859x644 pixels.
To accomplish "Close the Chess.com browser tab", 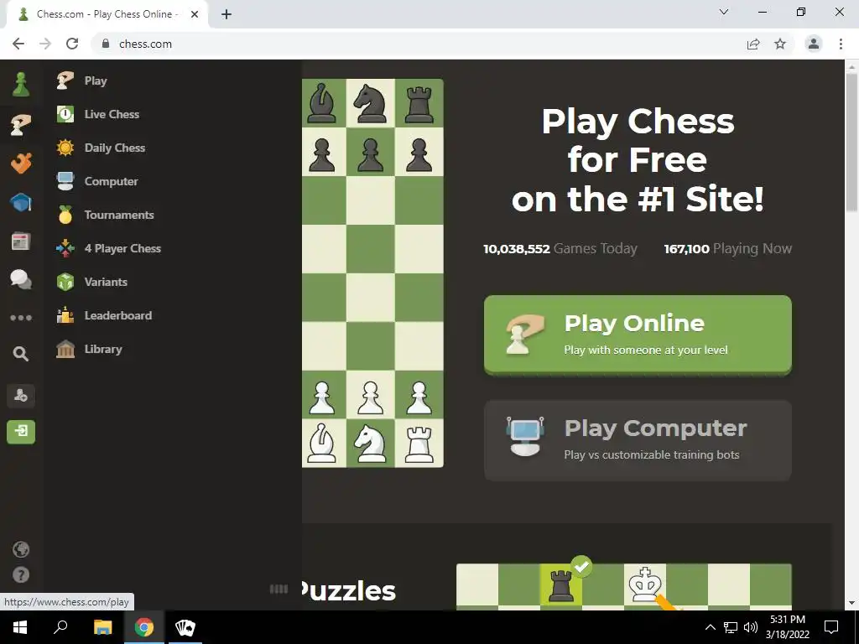I will click(x=195, y=14).
